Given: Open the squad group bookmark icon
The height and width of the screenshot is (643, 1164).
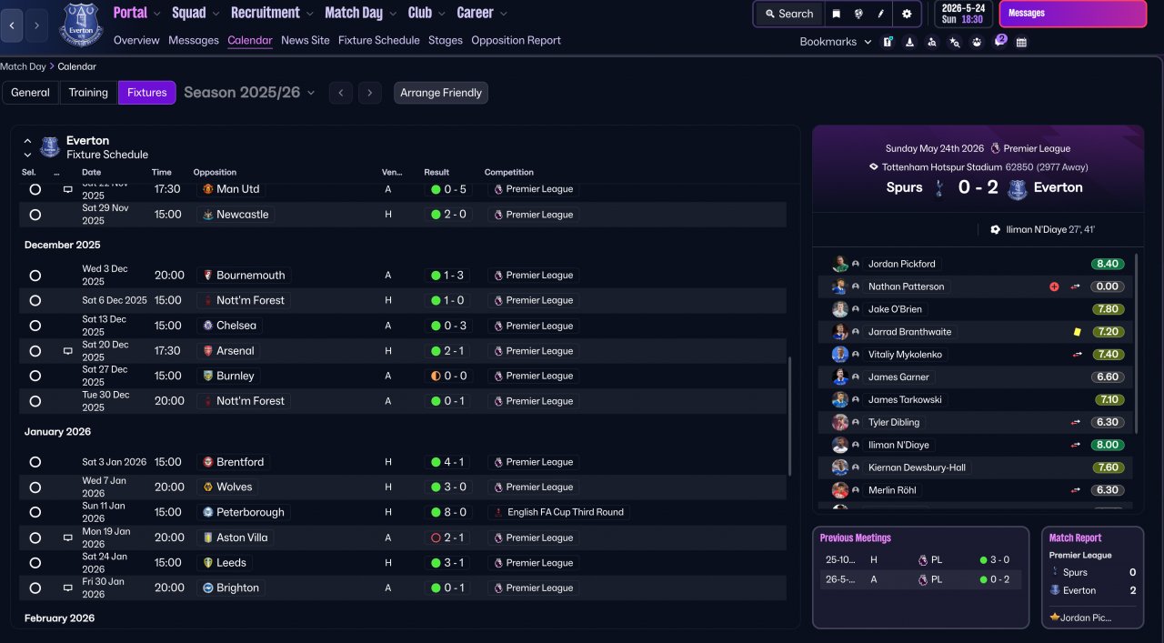Looking at the screenshot, I should click(977, 42).
